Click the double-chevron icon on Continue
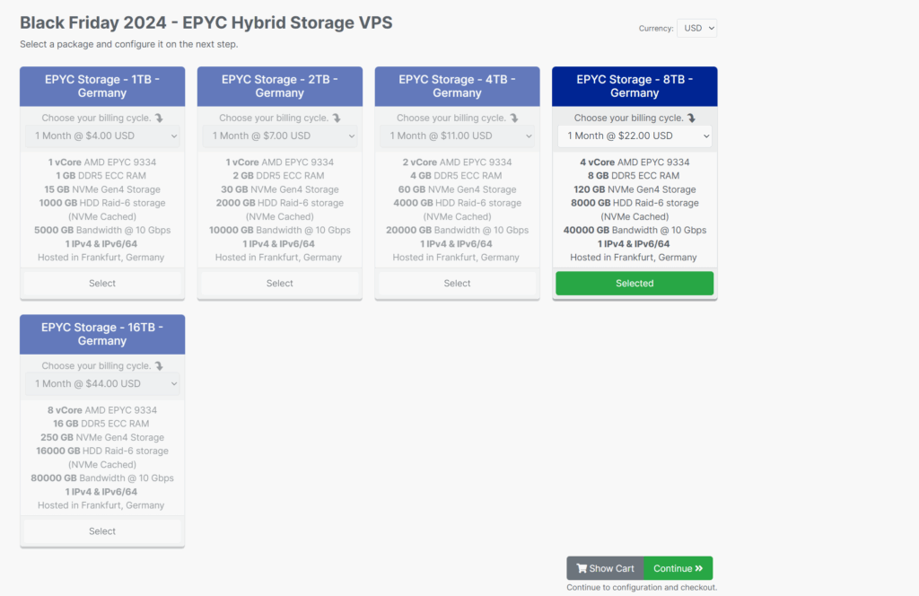 698,568
